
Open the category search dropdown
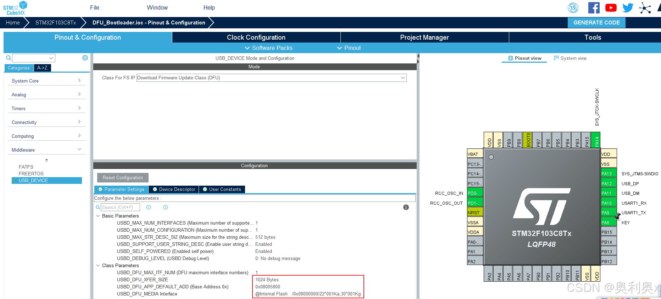click(x=51, y=58)
